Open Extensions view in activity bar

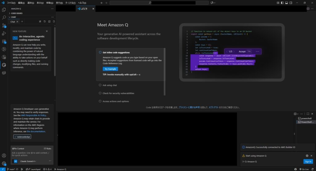point(4,42)
